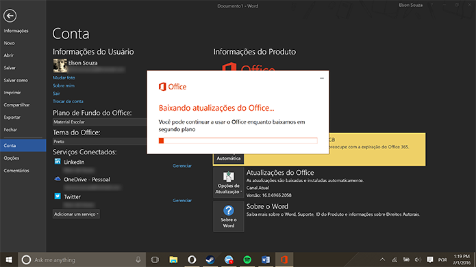Viewport: 476px width, 267px height.
Task: Click the Sair link
Action: [x=56, y=94]
